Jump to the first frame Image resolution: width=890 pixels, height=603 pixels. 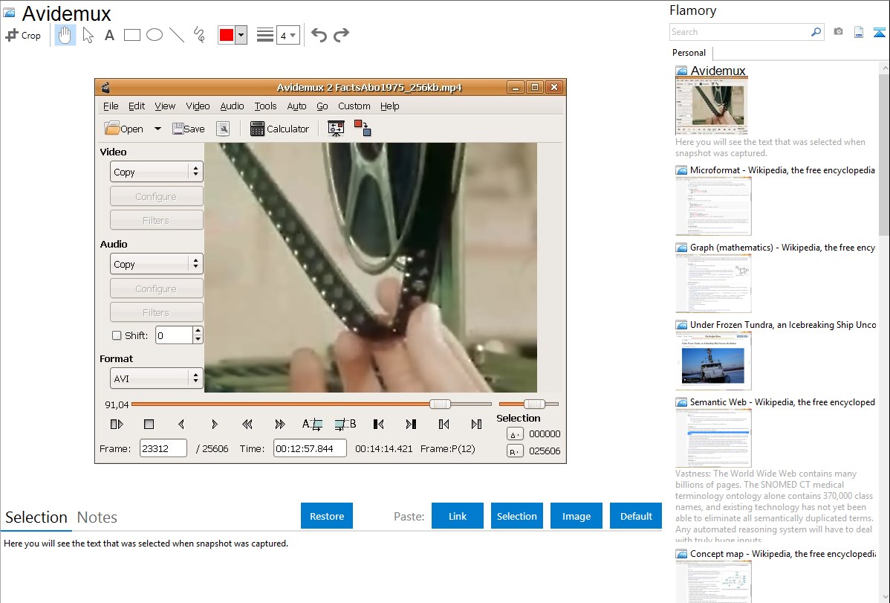click(444, 424)
